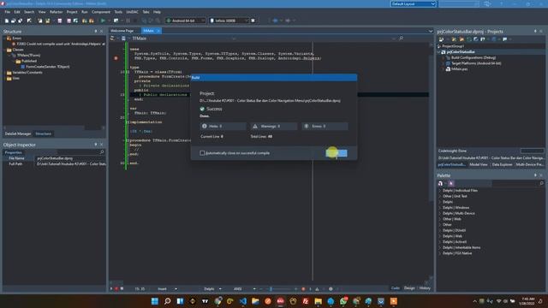Expand Target Platforms (Android 64-bit) node
548x308 pixels.
(x=444, y=63)
